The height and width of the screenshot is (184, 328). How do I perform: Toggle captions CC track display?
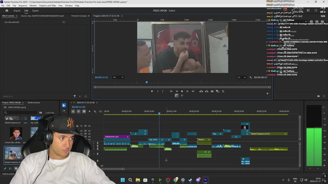tap(100, 111)
